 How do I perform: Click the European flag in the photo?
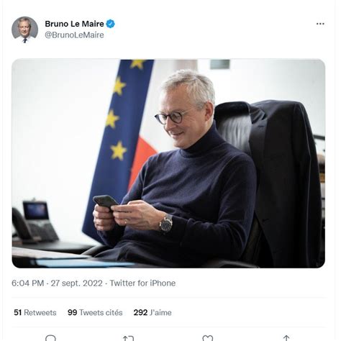(x=120, y=144)
